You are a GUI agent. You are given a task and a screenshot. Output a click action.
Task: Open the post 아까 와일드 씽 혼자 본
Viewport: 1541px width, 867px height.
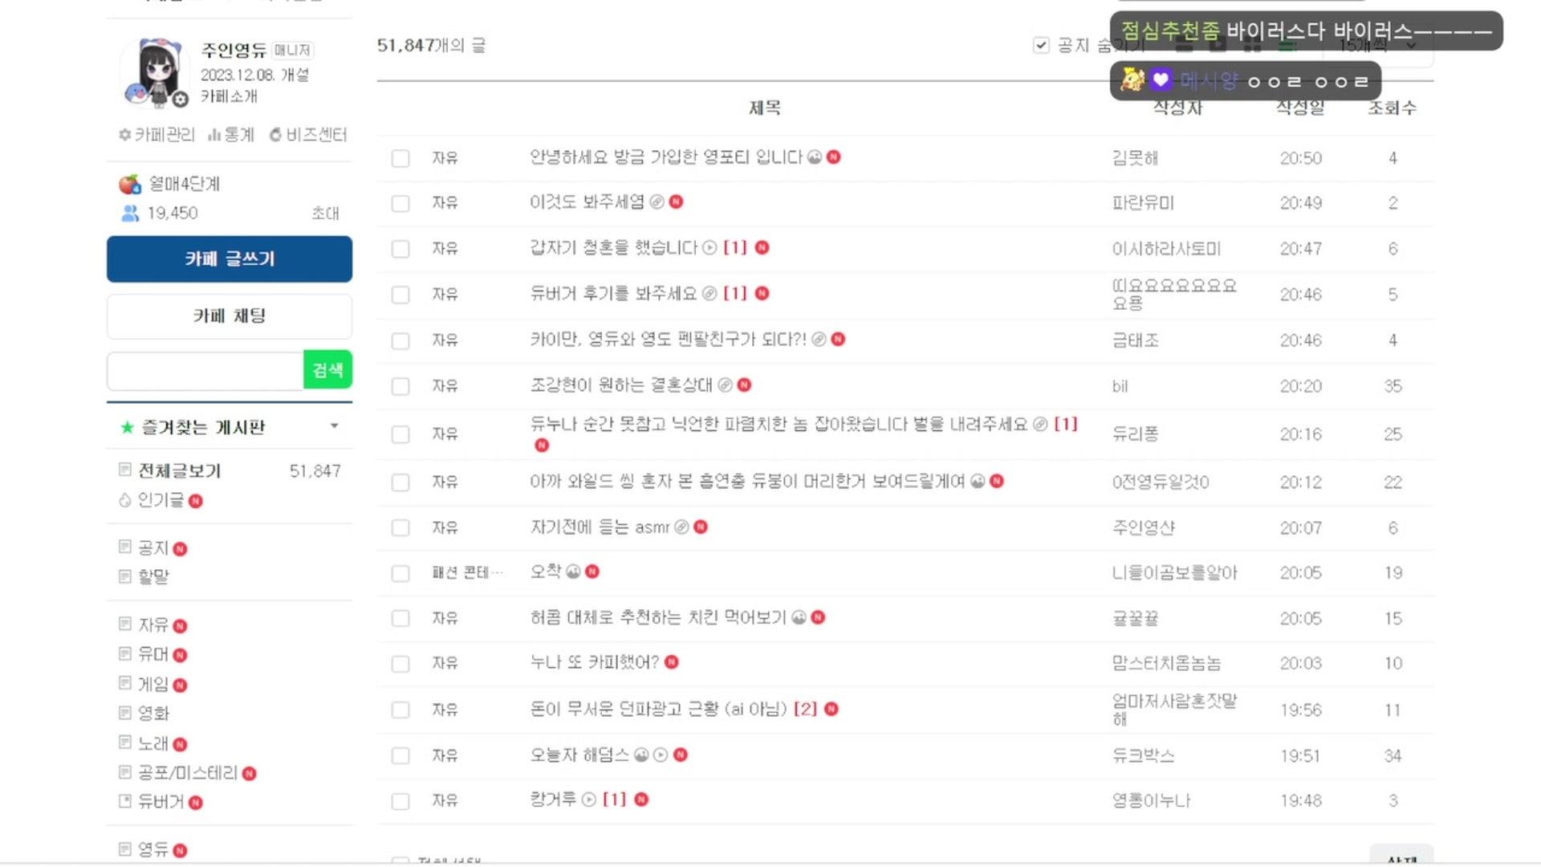747,481
